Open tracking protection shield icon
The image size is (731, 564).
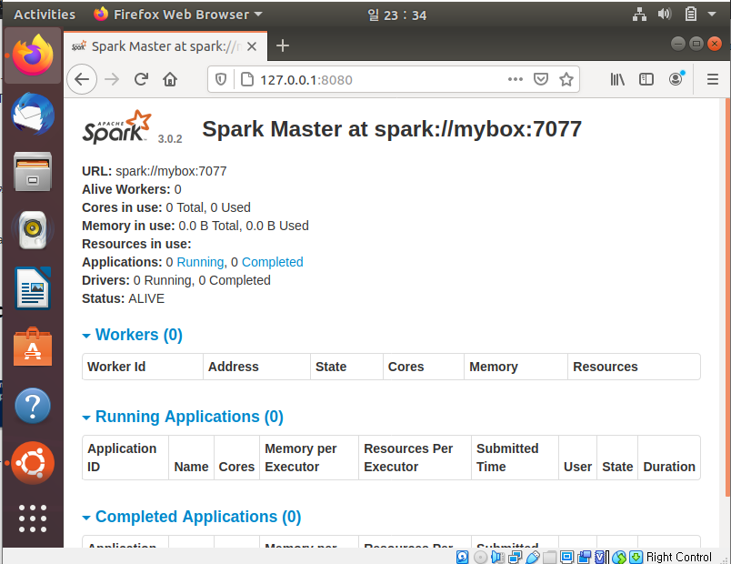click(x=221, y=80)
